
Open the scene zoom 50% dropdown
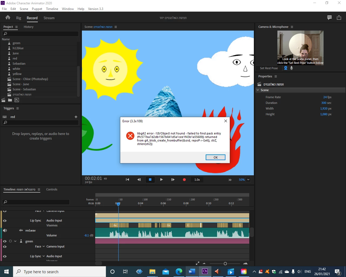pyautogui.click(x=248, y=180)
